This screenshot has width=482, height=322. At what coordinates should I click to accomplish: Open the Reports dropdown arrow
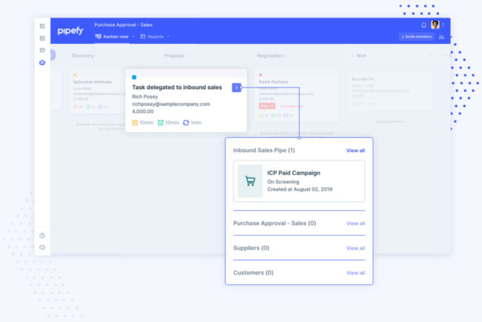pos(168,36)
